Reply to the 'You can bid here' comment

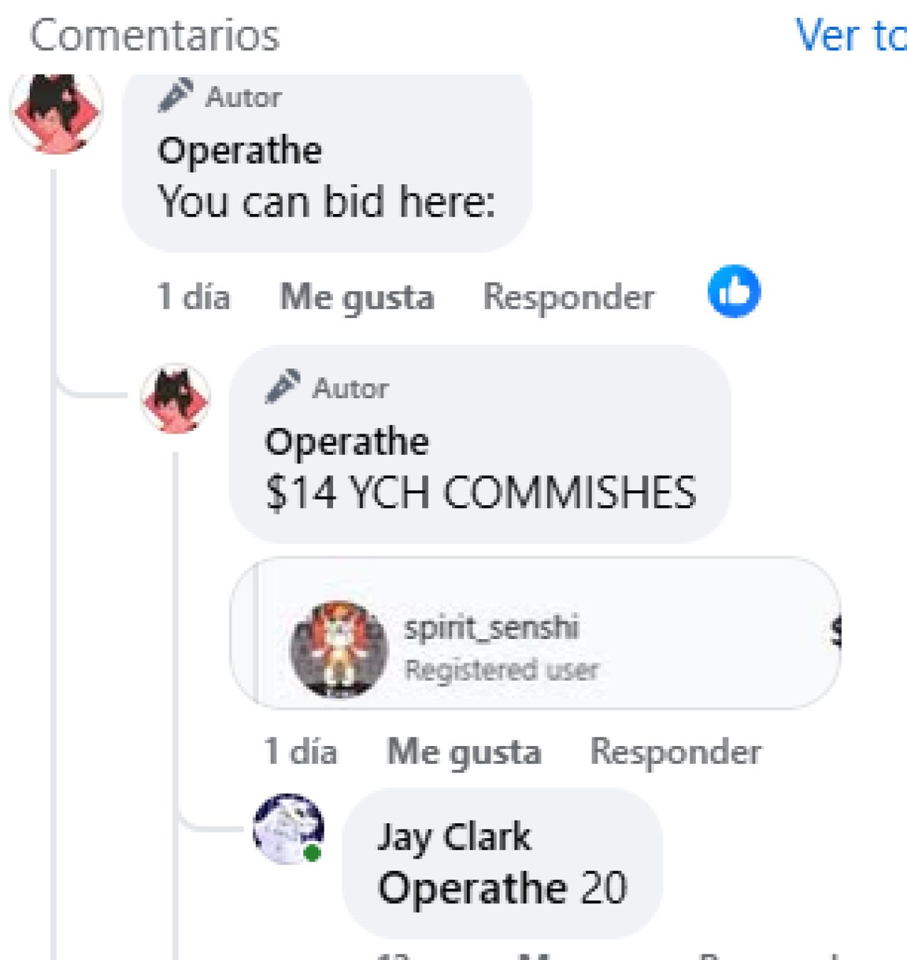pos(569,296)
